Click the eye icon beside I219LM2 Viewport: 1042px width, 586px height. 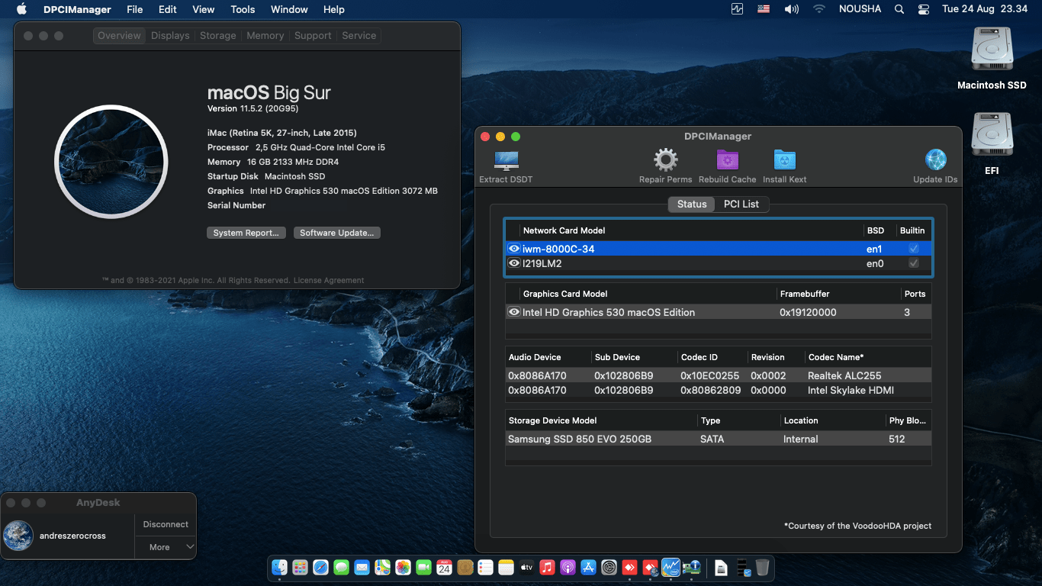pyautogui.click(x=514, y=263)
